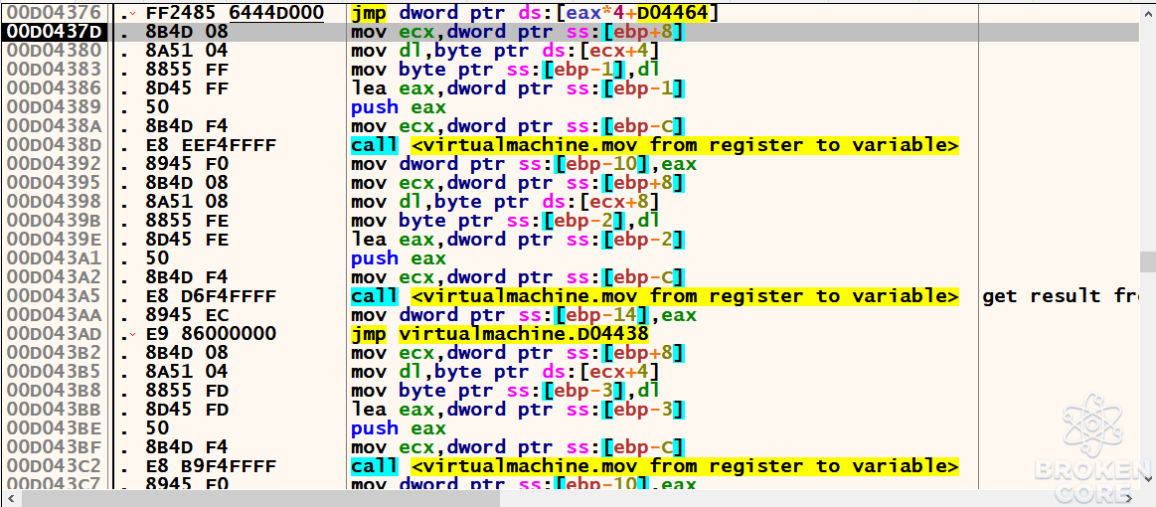Click instruction mov byte ptr ss:[ebp-3],dl
This screenshot has width=1156, height=507.
pyautogui.click(x=504, y=391)
